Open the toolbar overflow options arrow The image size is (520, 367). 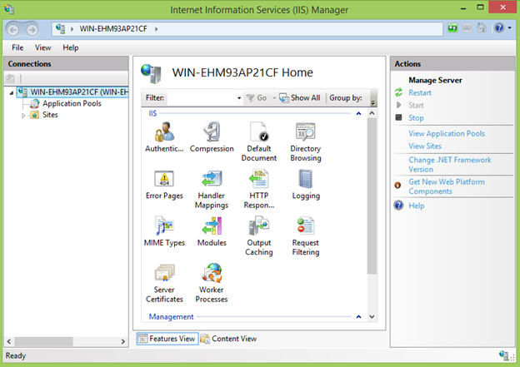click(x=373, y=103)
